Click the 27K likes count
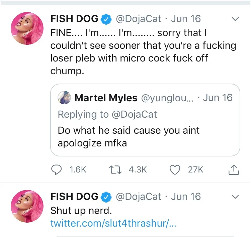 pos(195,170)
